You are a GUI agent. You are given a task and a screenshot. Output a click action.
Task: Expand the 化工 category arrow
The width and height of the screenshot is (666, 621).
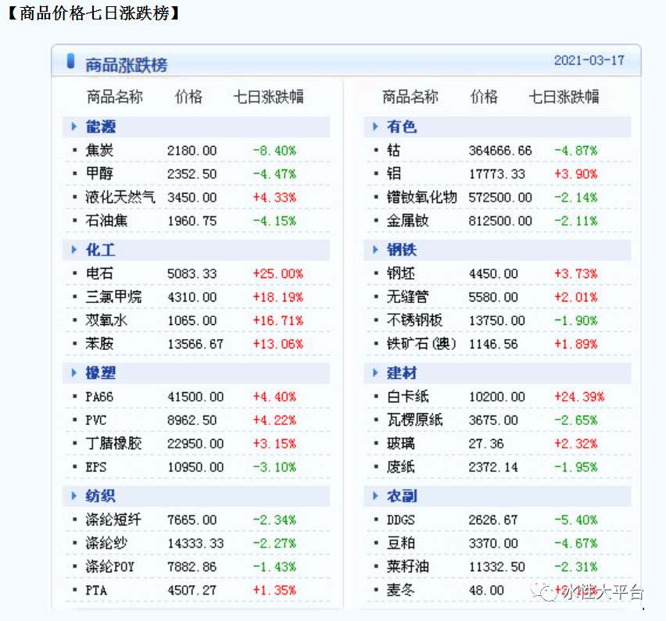pyautogui.click(x=74, y=250)
